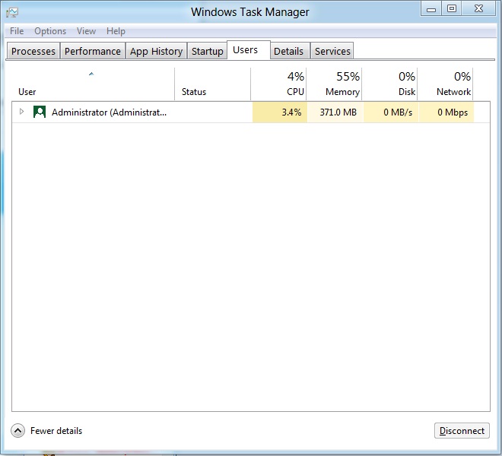Open the Help menu

tap(116, 31)
